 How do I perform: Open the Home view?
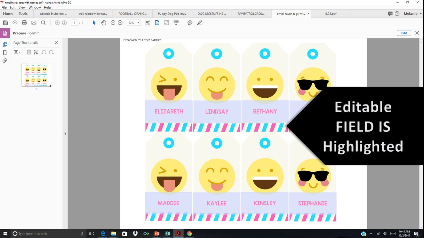[8, 13]
